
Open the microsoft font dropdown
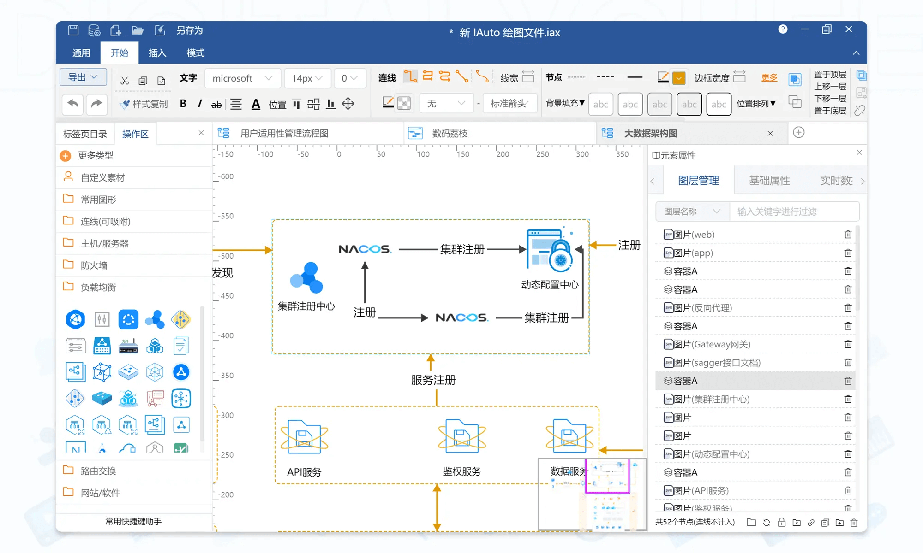pyautogui.click(x=242, y=78)
